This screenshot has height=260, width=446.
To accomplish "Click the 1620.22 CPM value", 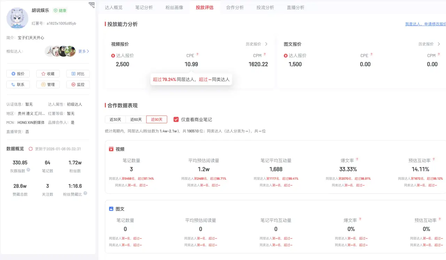I will tap(258, 64).
